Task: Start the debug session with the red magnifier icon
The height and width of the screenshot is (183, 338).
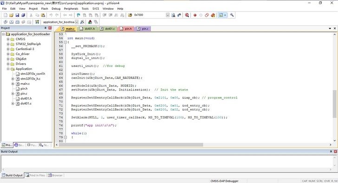Action: [187, 15]
